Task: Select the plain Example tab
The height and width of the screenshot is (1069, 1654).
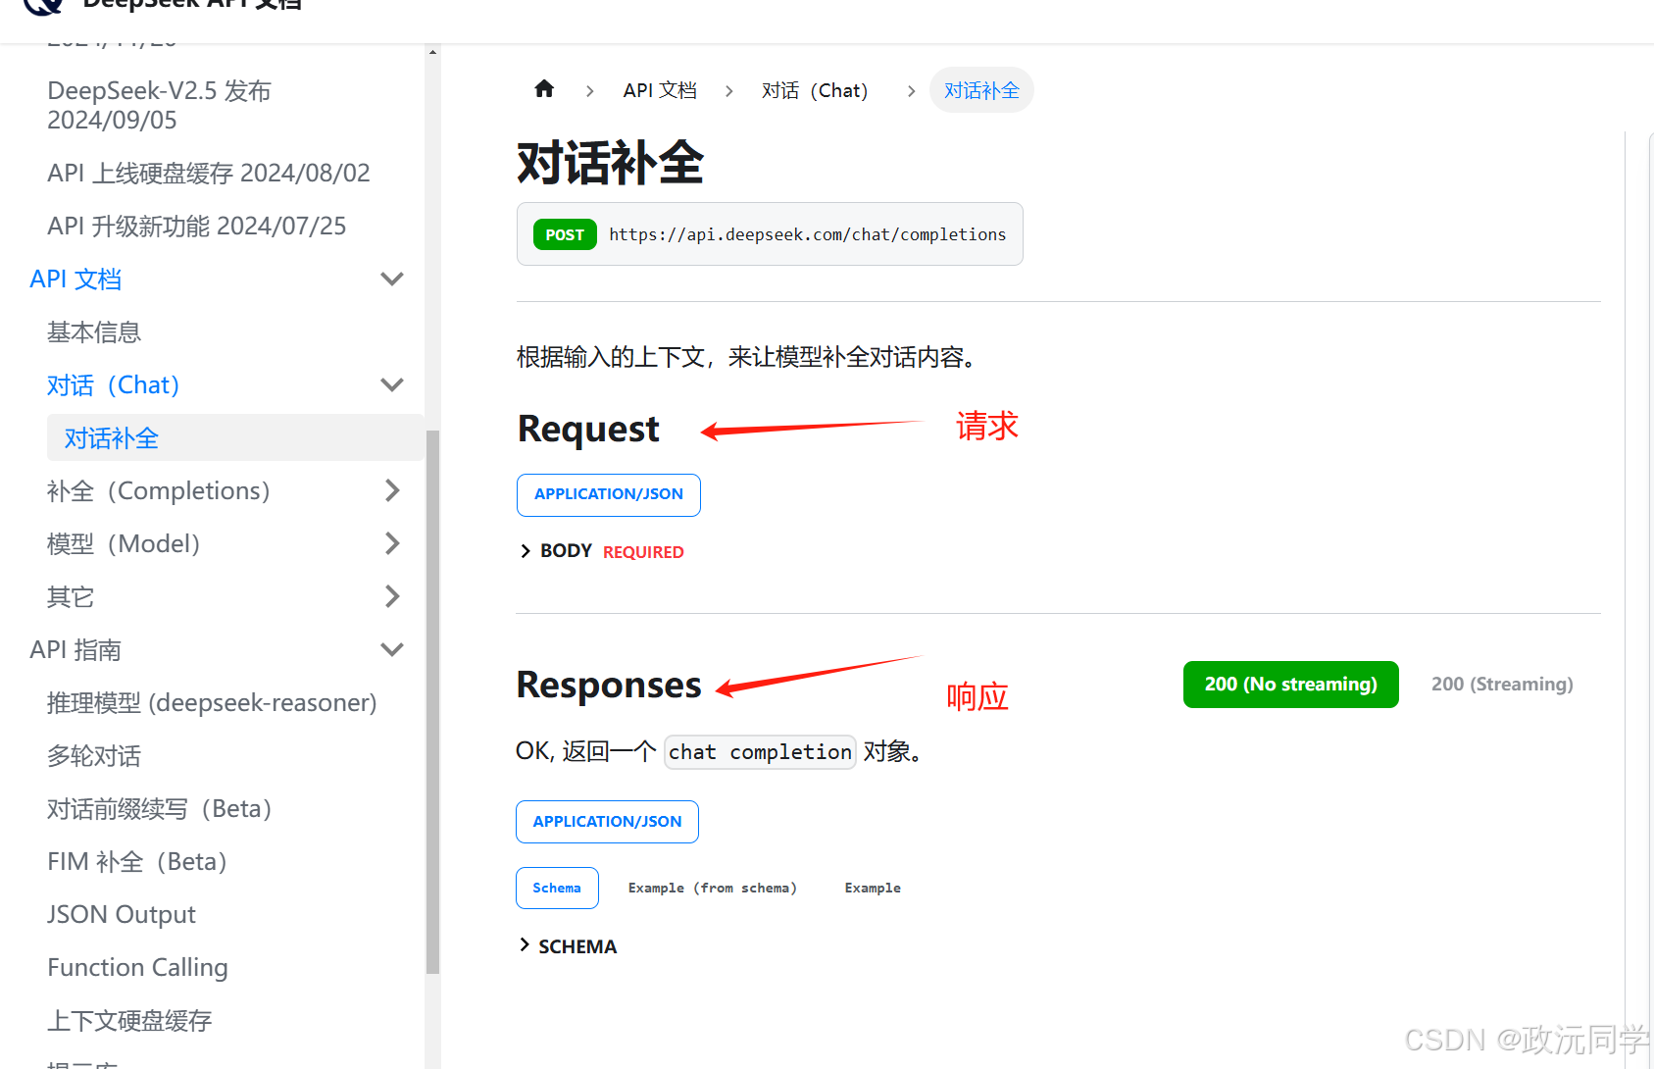Action: [873, 888]
